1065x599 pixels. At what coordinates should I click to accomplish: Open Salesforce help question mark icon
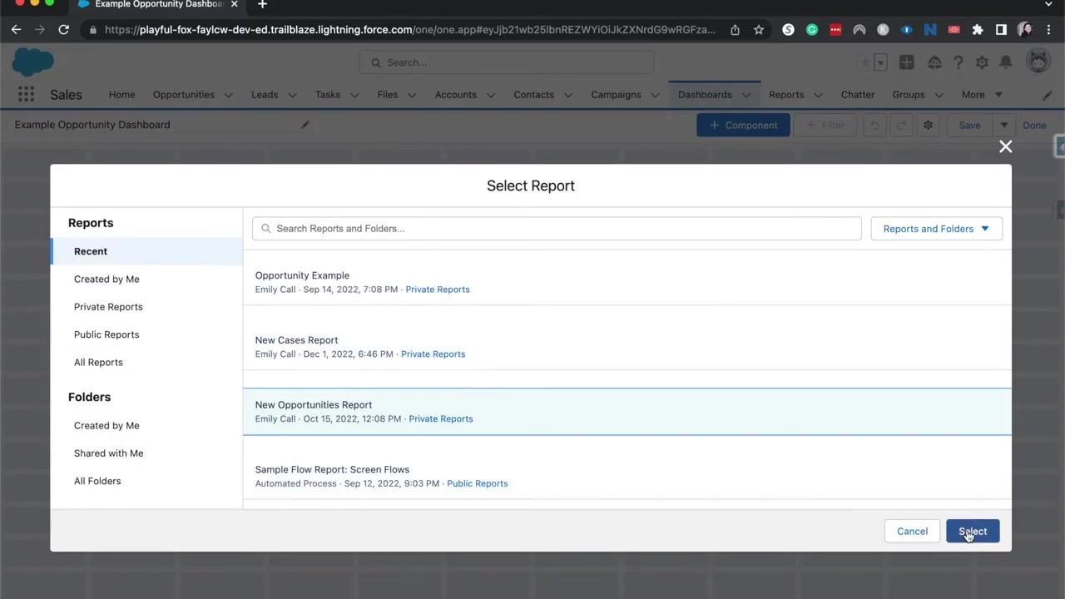tap(958, 62)
